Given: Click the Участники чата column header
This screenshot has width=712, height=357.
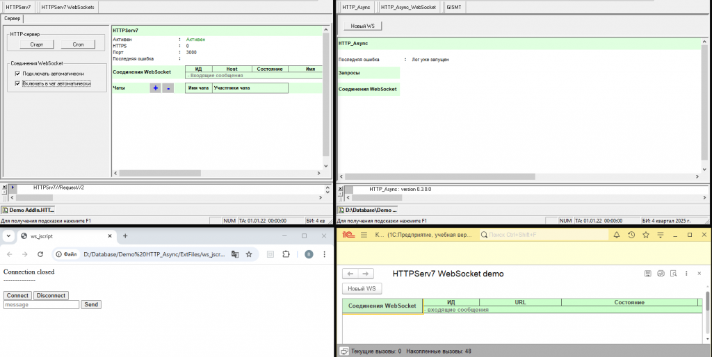Looking at the screenshot, I should pos(250,88).
